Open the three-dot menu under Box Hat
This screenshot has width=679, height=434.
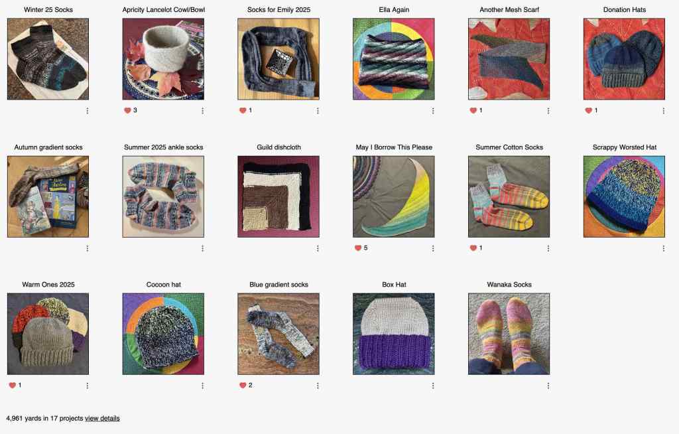coord(433,386)
